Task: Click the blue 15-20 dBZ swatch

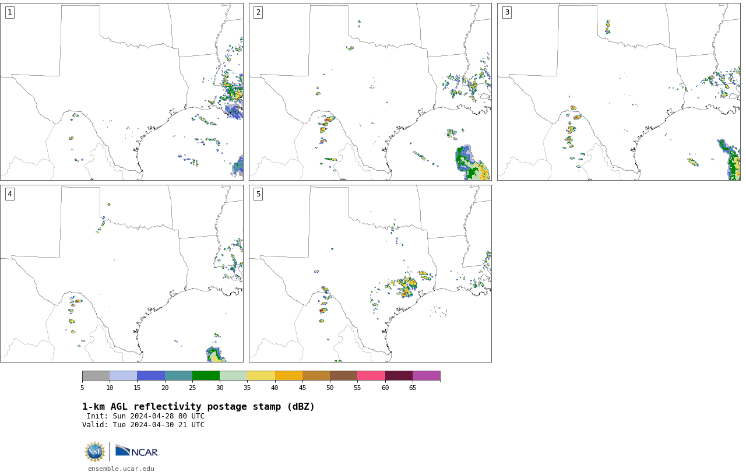Action: tap(151, 376)
